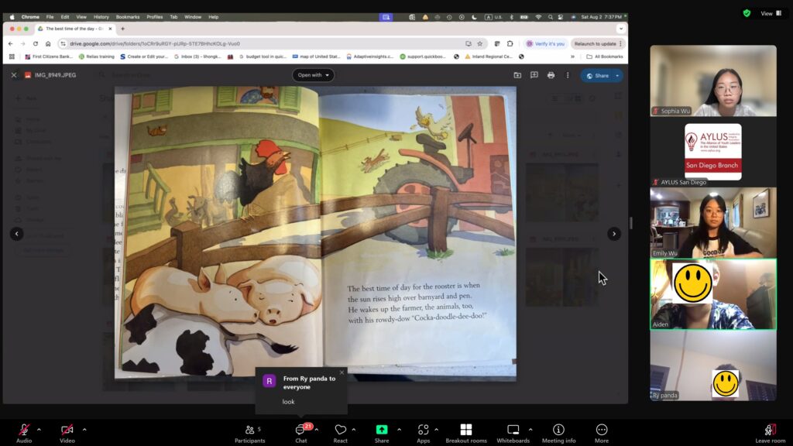
Task: Open Breakout rooms
Action: 465,430
